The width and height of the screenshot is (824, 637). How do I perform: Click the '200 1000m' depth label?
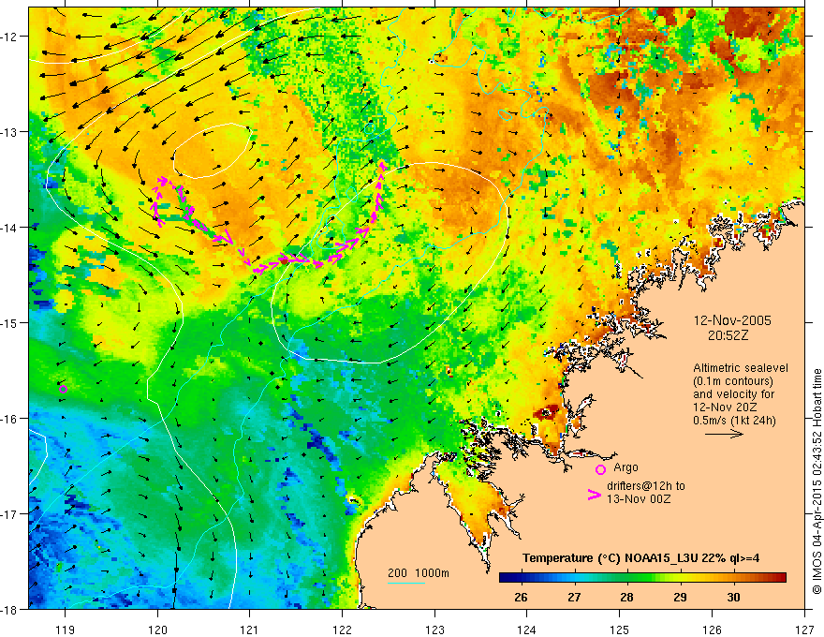coord(419,573)
